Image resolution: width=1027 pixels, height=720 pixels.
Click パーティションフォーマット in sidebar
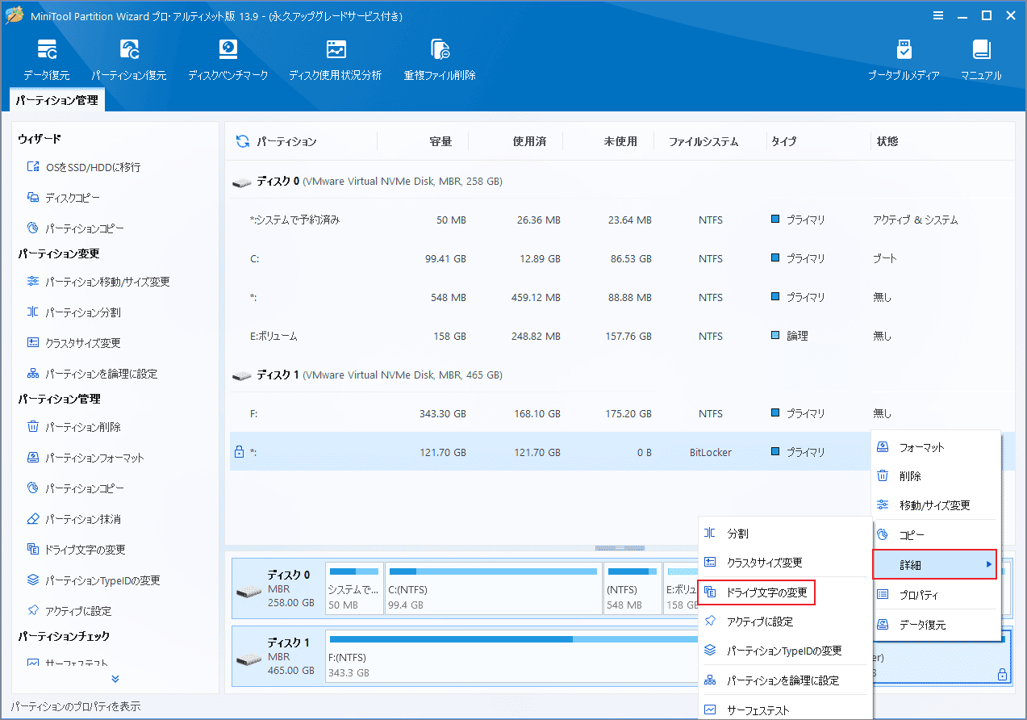(86, 458)
